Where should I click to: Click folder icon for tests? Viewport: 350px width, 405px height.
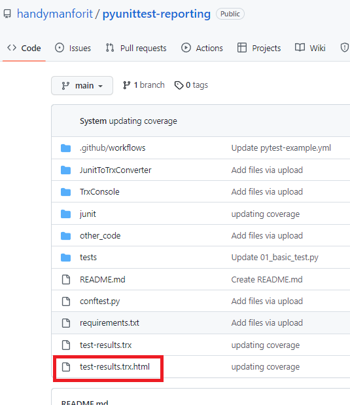pos(66,258)
